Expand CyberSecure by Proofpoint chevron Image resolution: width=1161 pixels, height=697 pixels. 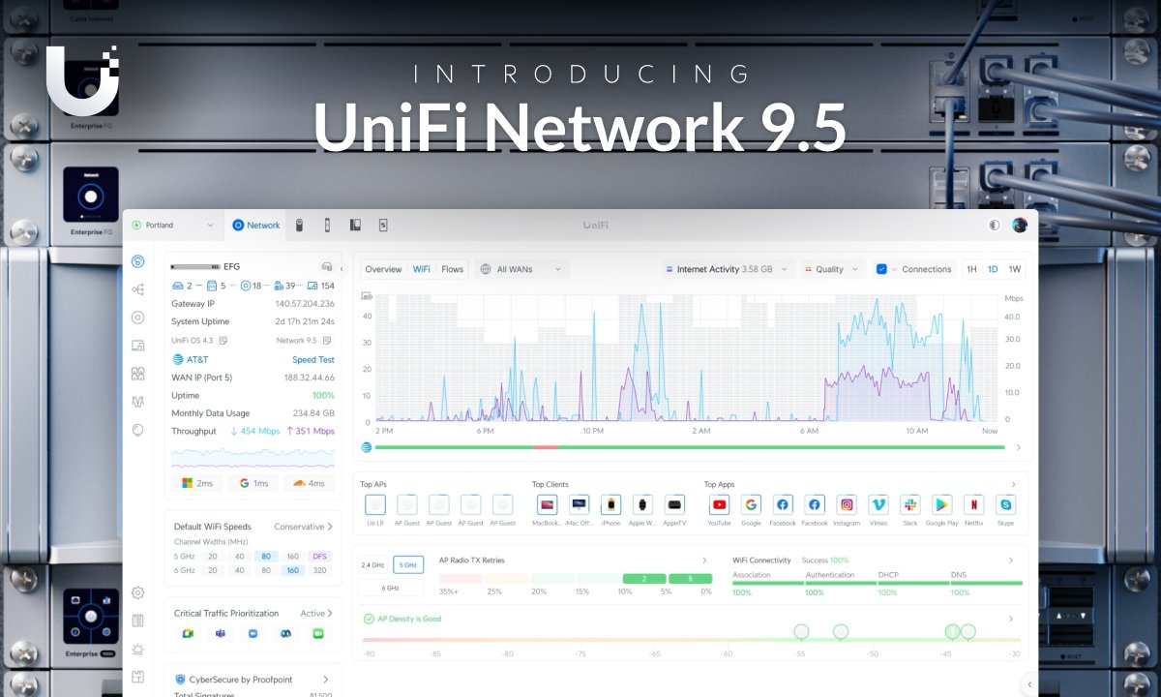click(326, 680)
